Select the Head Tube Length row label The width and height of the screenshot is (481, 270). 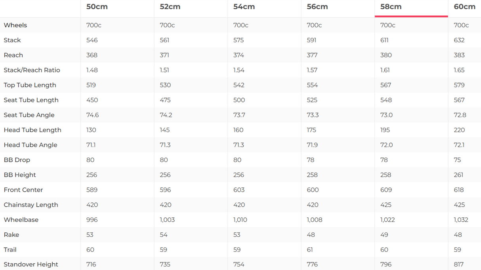click(32, 130)
